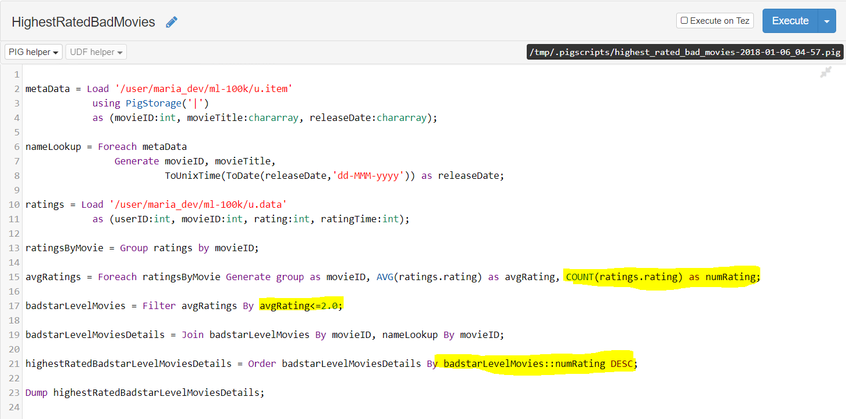Open the UDF helper dropdown
Screen dimensions: 846x419
point(96,52)
